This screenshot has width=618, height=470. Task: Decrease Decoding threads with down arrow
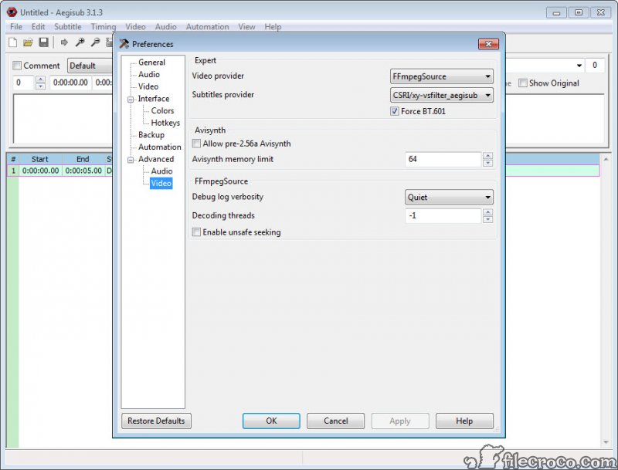488,219
